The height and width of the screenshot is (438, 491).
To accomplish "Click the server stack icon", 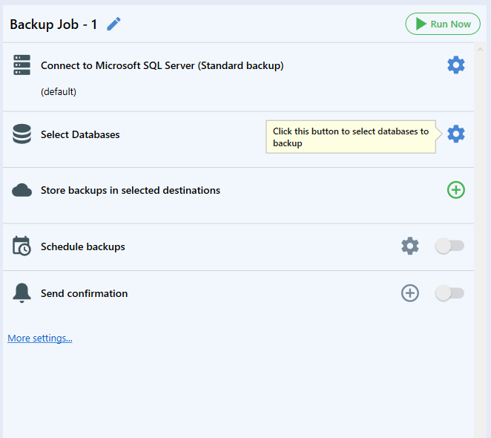I will (x=22, y=65).
